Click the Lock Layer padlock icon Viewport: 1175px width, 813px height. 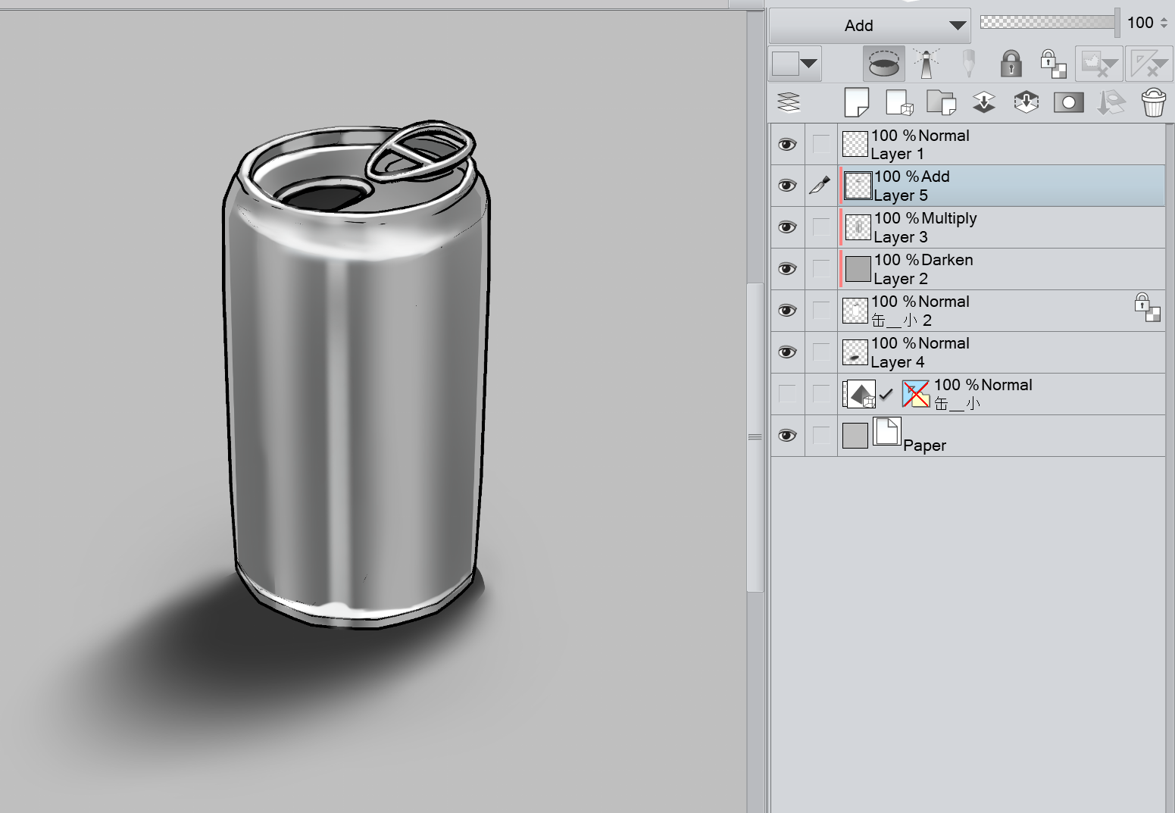pyautogui.click(x=1011, y=64)
